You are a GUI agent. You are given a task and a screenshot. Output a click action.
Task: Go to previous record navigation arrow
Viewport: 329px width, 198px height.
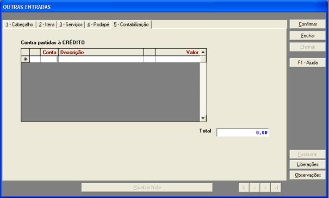click(254, 188)
